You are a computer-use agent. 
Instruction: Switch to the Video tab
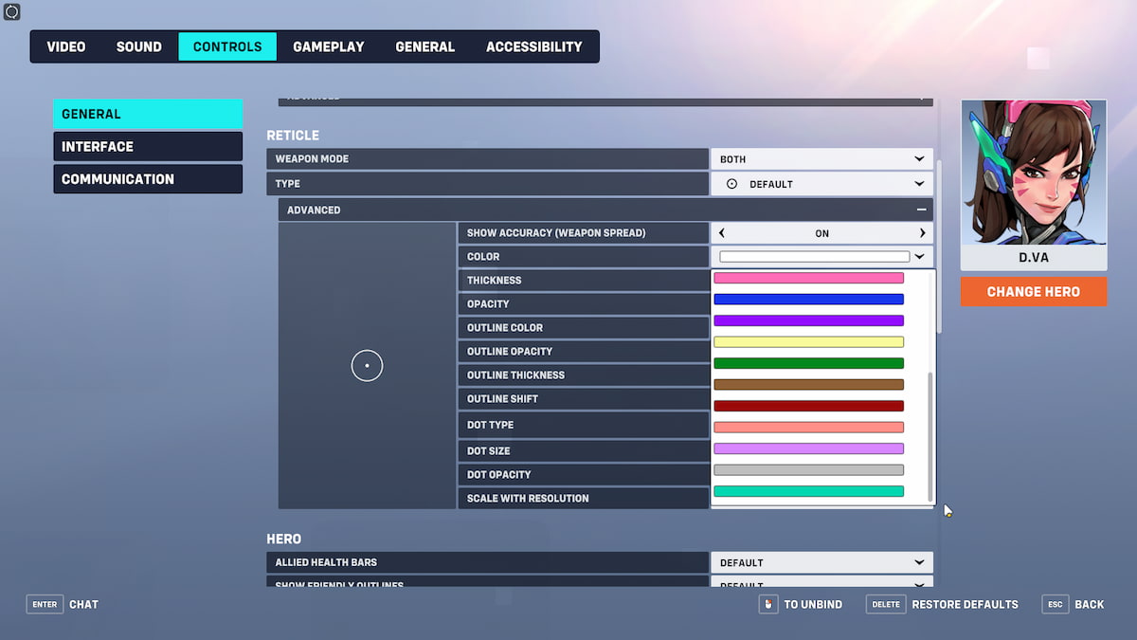point(66,46)
